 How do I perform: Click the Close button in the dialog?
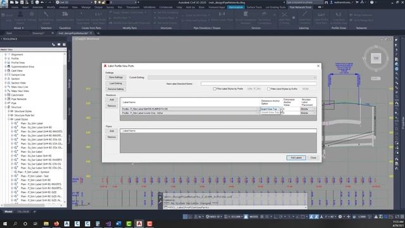click(313, 158)
